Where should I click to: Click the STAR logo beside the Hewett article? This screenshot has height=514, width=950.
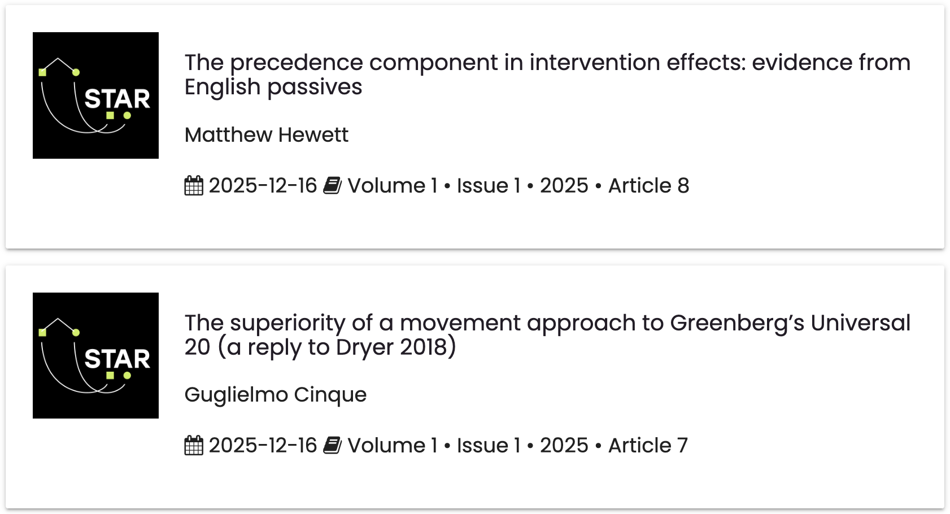point(95,95)
